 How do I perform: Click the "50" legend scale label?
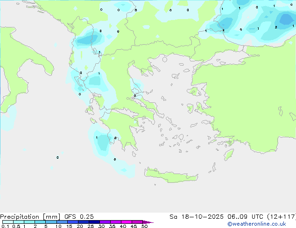(144, 226)
